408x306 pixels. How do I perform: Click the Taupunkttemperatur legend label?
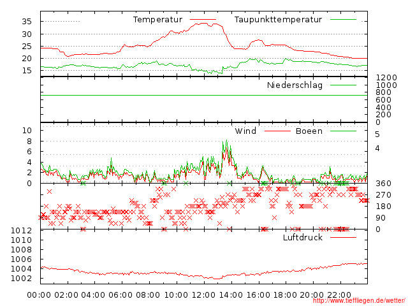(278, 20)
